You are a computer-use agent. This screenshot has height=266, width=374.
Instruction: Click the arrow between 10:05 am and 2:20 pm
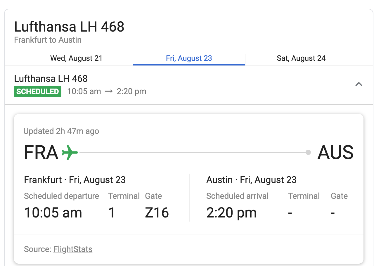click(109, 91)
